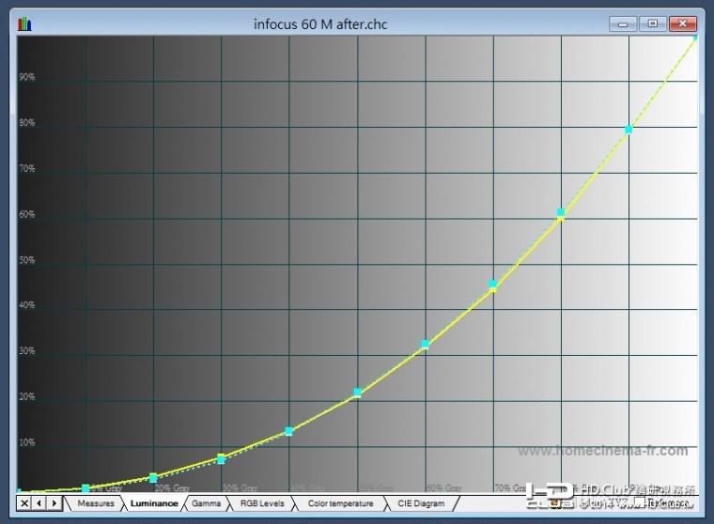Pick the cyan measurement marker at 60% gray

[425, 345]
